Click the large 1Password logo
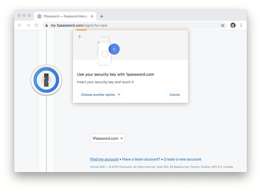Screen dimensions: 261x190 coord(46,80)
